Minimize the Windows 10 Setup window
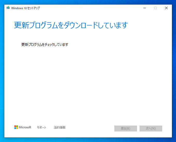The width and height of the screenshot is (176, 142). [x=145, y=8]
